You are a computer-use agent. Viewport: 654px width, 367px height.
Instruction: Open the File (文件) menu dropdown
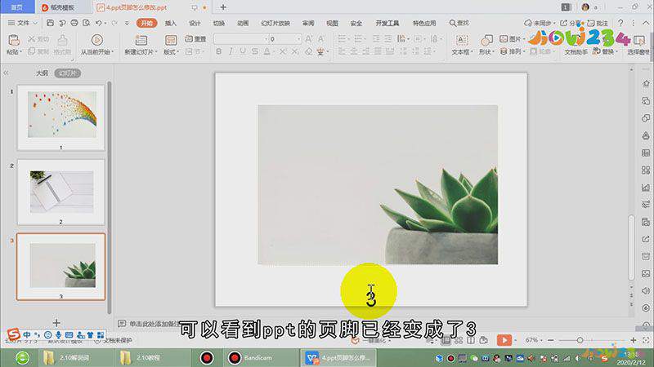point(23,23)
